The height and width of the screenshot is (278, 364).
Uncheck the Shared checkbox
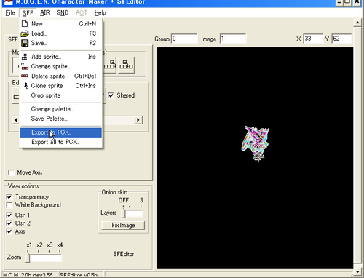click(x=111, y=95)
